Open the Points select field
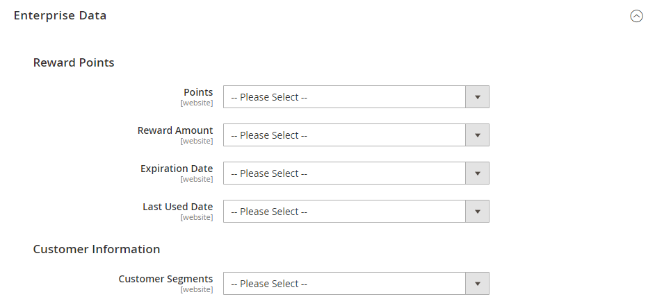 click(x=356, y=97)
